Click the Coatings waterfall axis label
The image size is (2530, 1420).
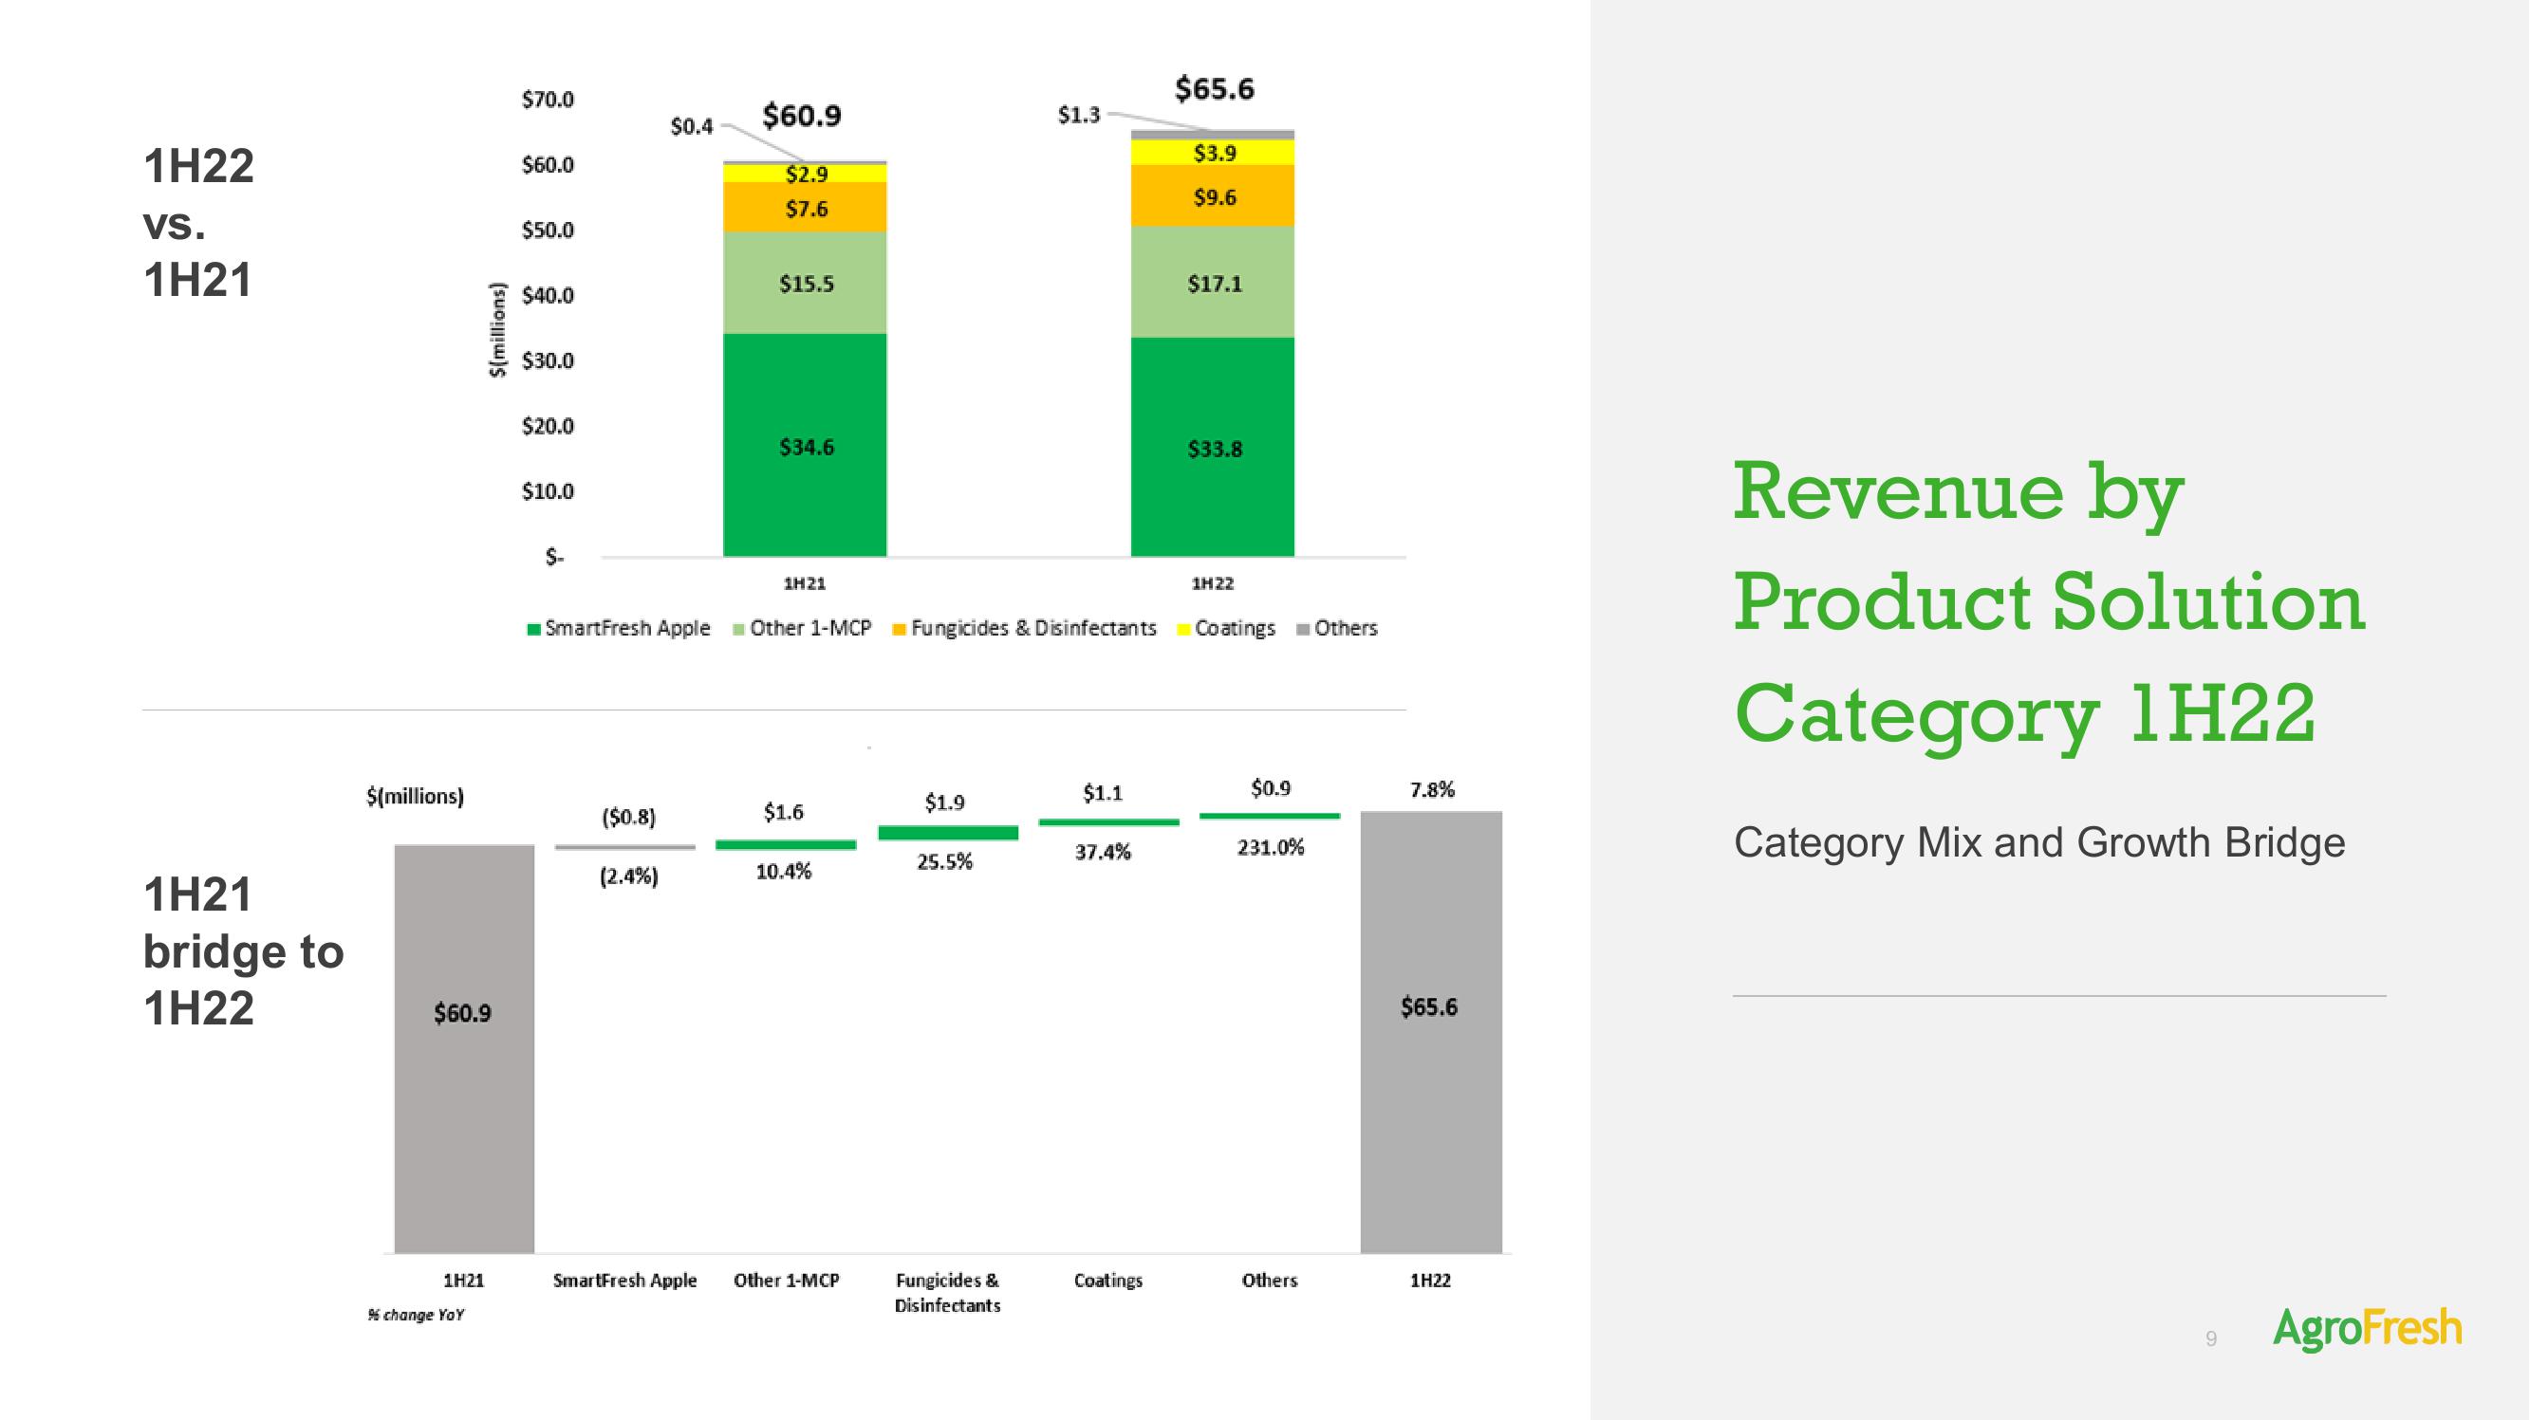1108,1281
